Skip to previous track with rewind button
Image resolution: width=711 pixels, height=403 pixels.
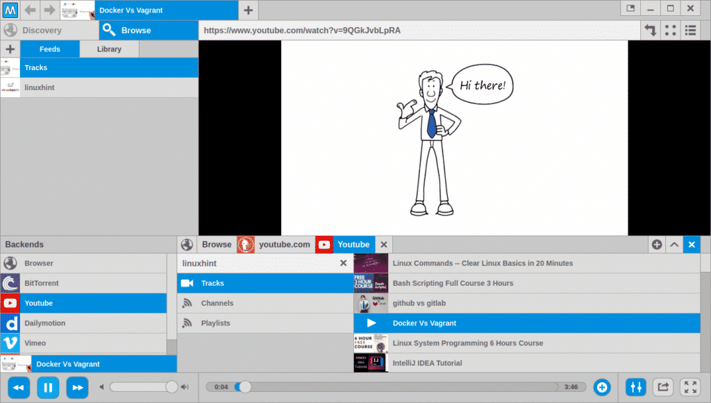pyautogui.click(x=19, y=387)
